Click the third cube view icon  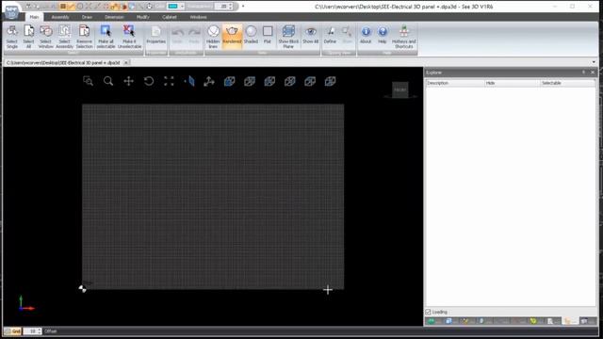coord(269,81)
